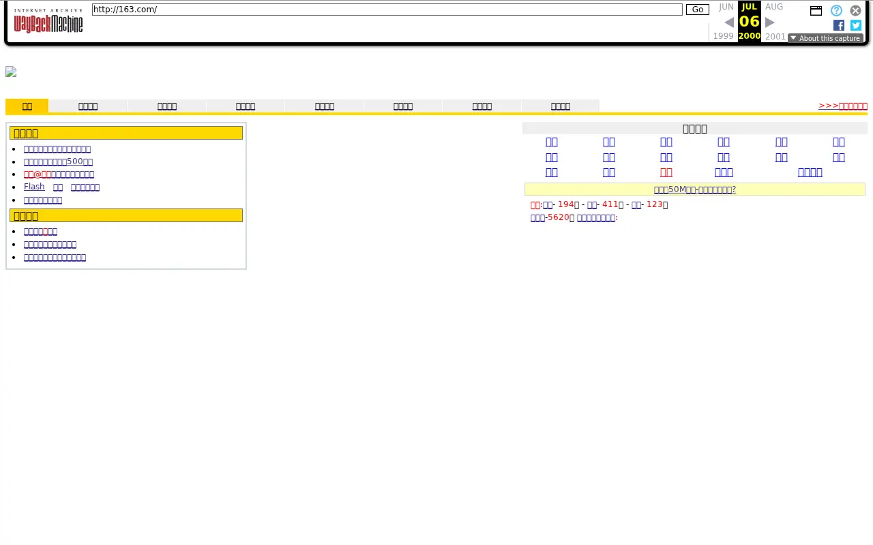Open the capture window icon in toolbar

pos(816,11)
